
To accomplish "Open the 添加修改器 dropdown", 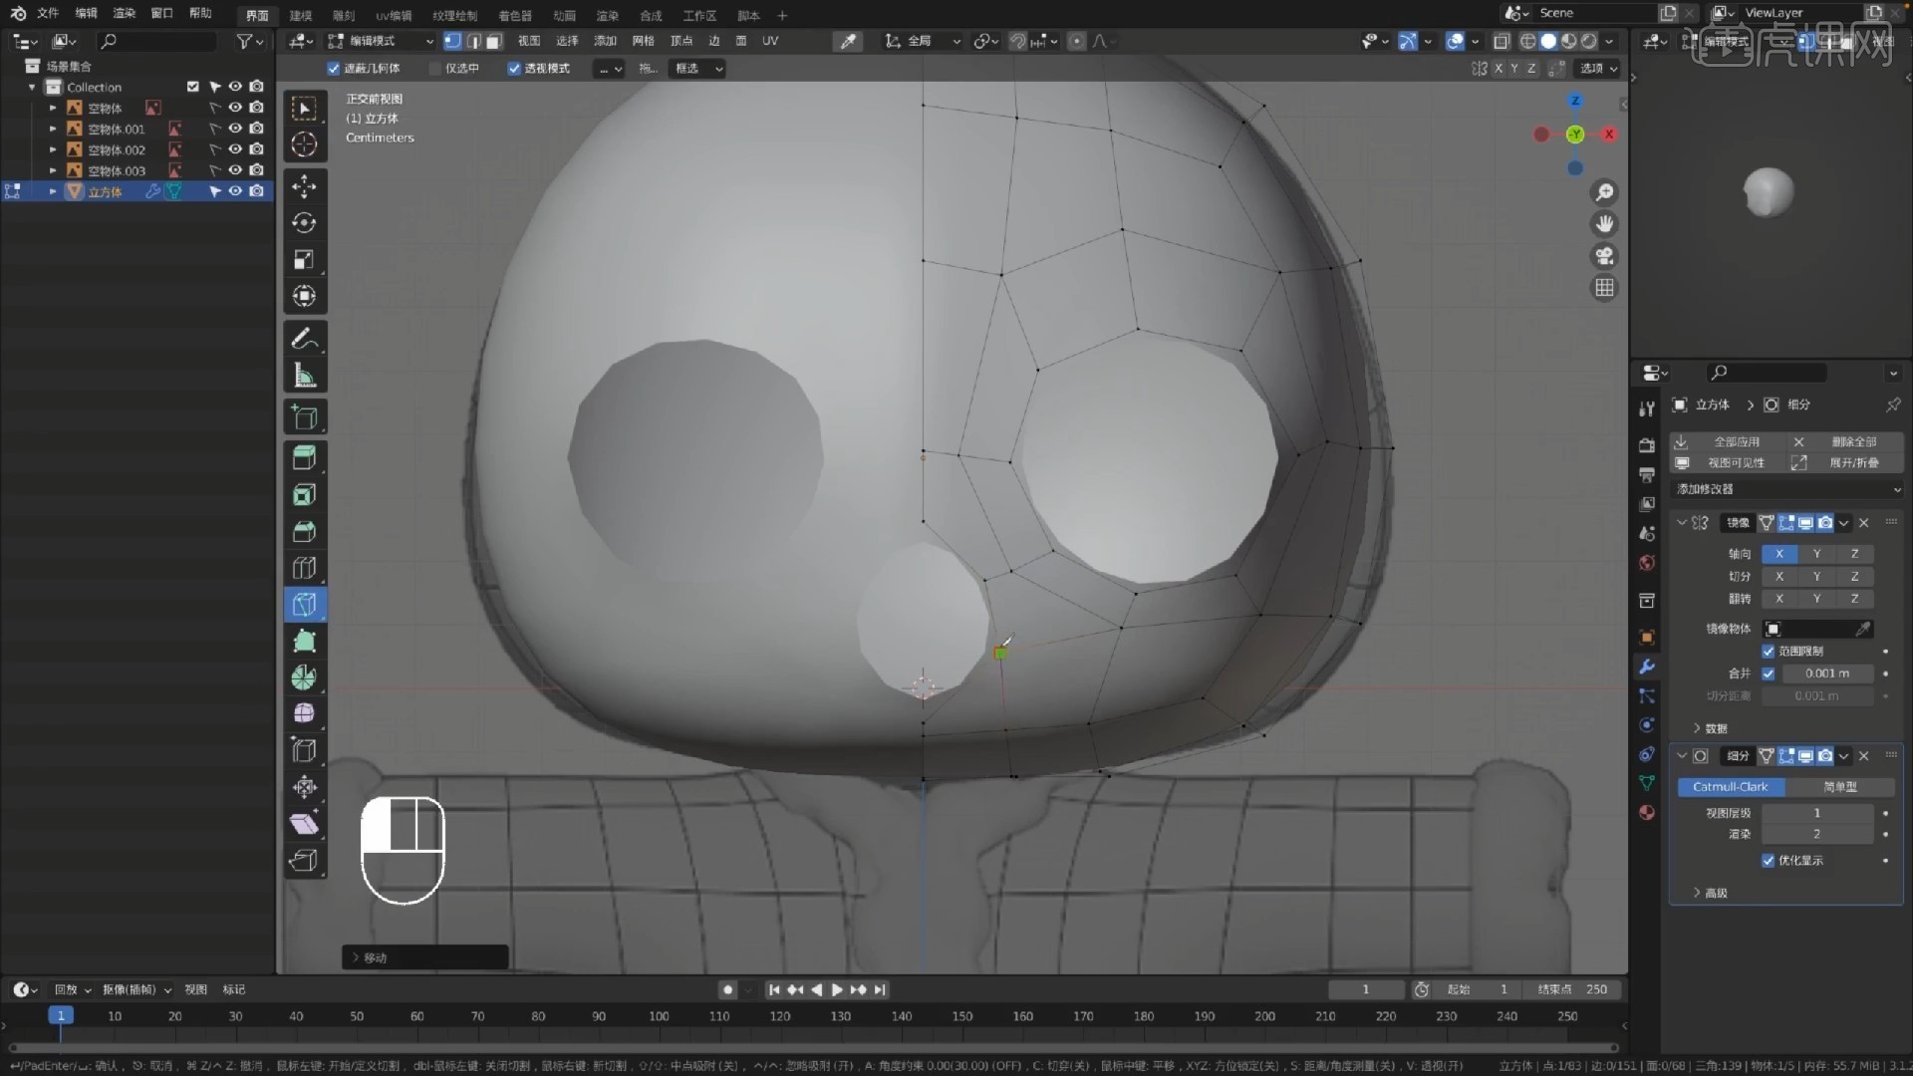I will click(x=1787, y=489).
